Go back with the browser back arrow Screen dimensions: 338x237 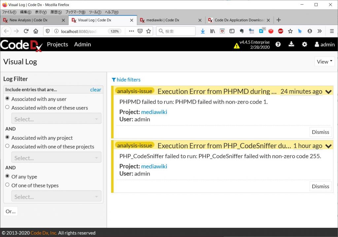point(7,31)
